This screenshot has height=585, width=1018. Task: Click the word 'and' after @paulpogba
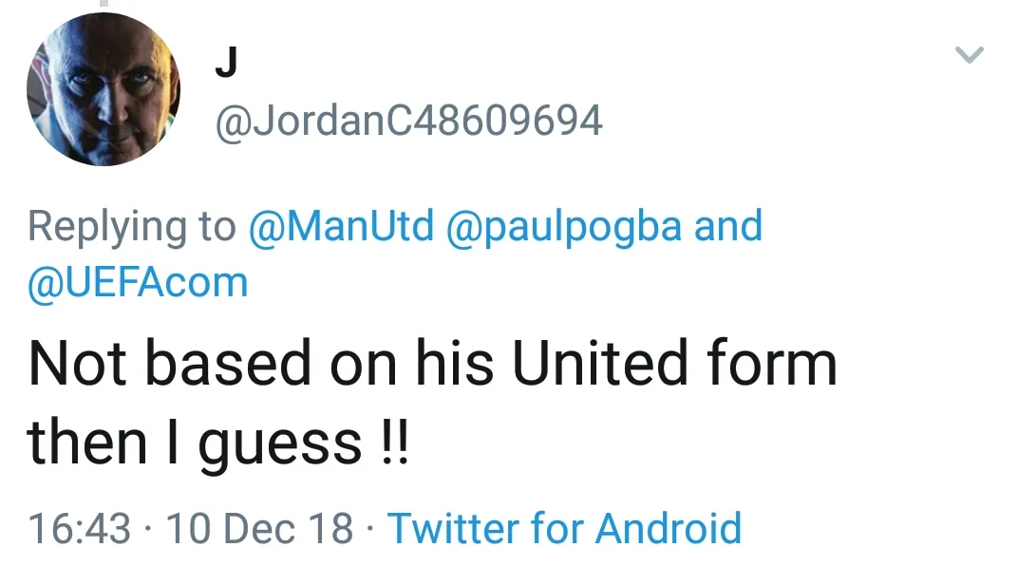tap(728, 226)
